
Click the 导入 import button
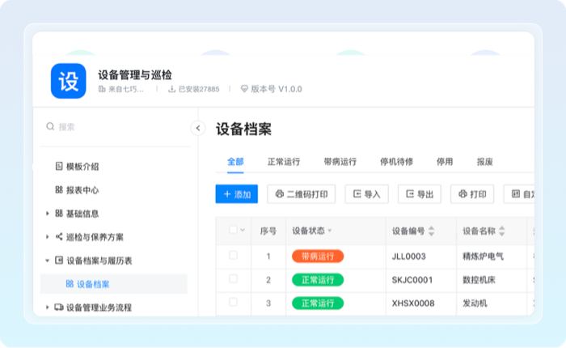366,194
